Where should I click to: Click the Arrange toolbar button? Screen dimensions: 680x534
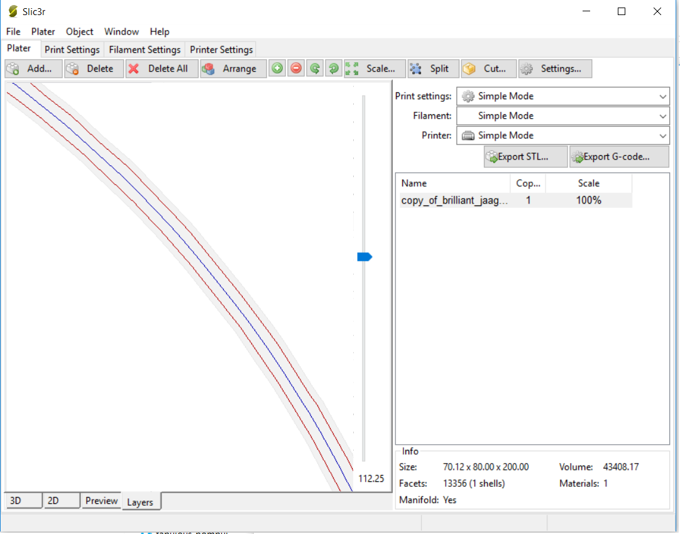(233, 68)
